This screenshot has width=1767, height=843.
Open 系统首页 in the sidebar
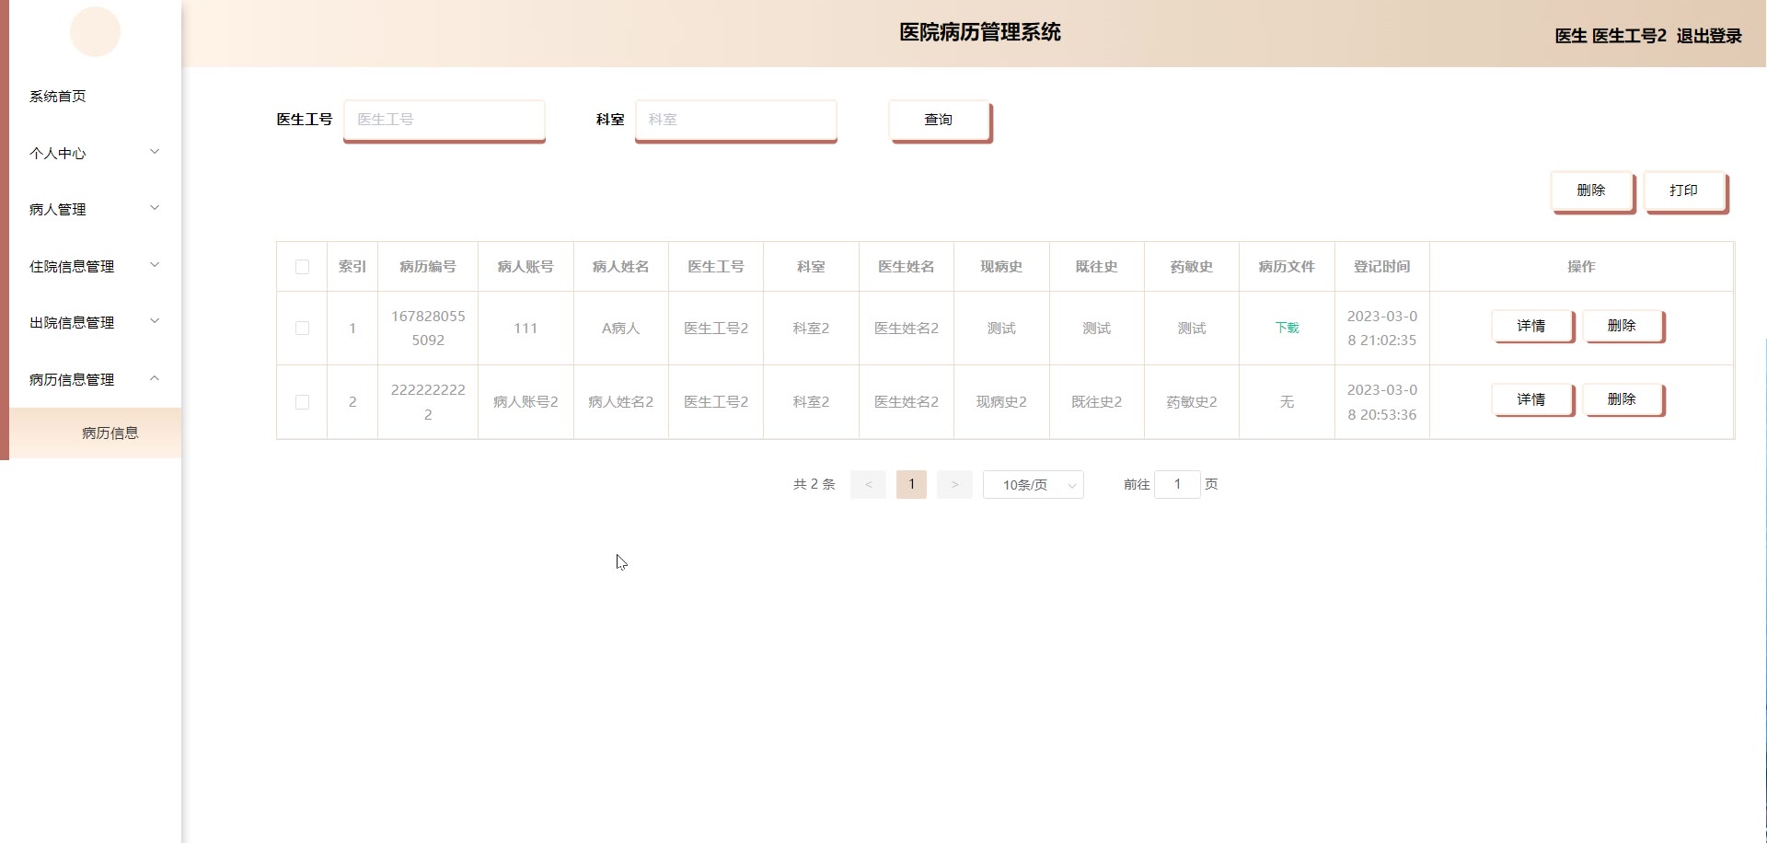[x=58, y=96]
